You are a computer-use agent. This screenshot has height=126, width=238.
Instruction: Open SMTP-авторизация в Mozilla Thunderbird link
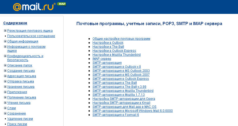pos(123,91)
